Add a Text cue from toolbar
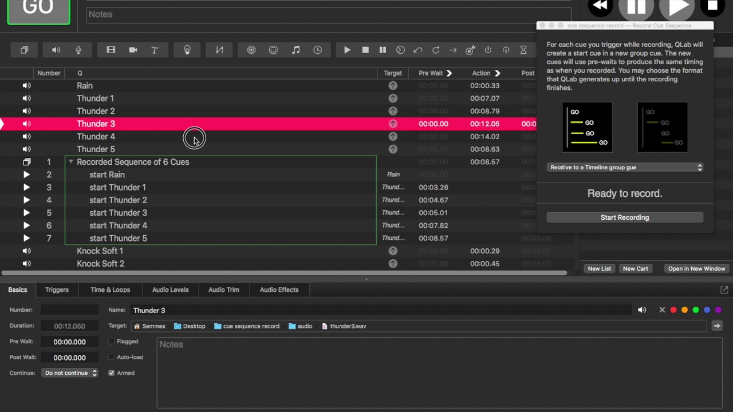This screenshot has height=412, width=733. point(155,50)
